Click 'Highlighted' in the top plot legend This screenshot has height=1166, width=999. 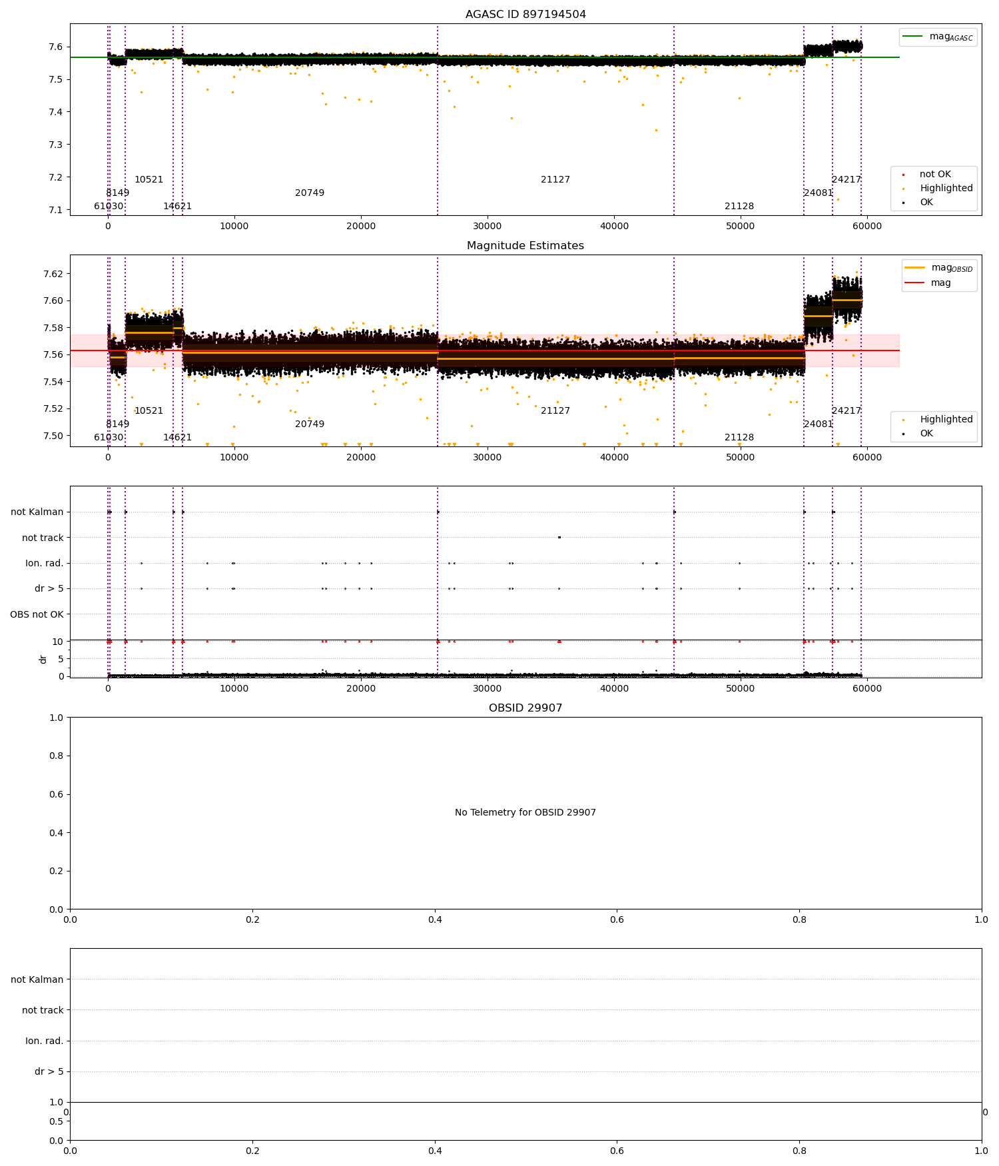pos(946,189)
